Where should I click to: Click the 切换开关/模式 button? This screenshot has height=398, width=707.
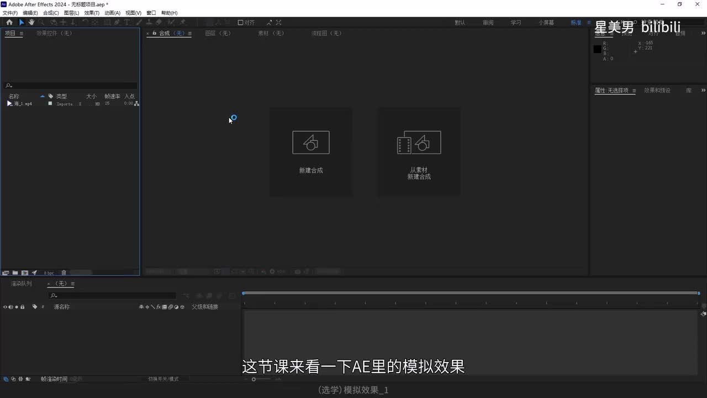163,379
